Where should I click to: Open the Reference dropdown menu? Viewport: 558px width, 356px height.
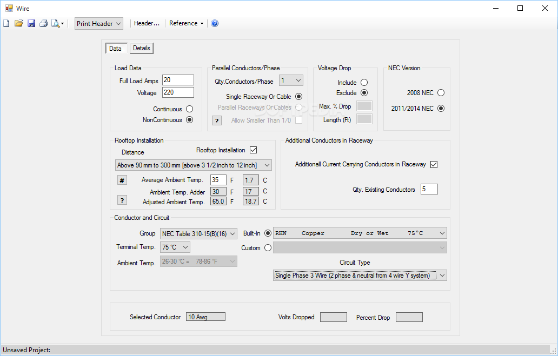pos(186,23)
